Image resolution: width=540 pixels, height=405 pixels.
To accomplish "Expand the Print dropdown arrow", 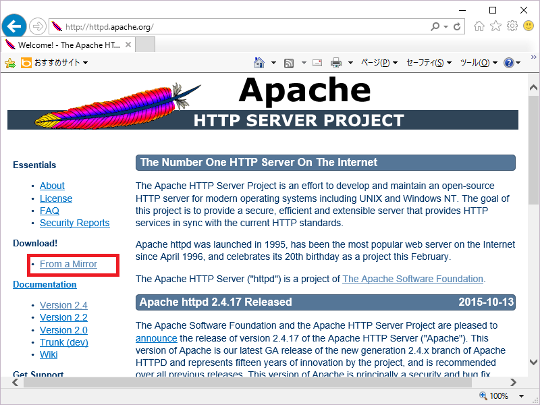I will click(x=350, y=63).
